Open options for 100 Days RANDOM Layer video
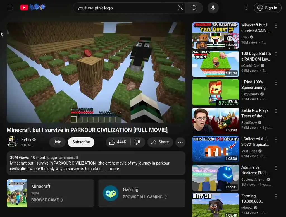Image resolution: width=286 pixels, height=217 pixels. [276, 54]
